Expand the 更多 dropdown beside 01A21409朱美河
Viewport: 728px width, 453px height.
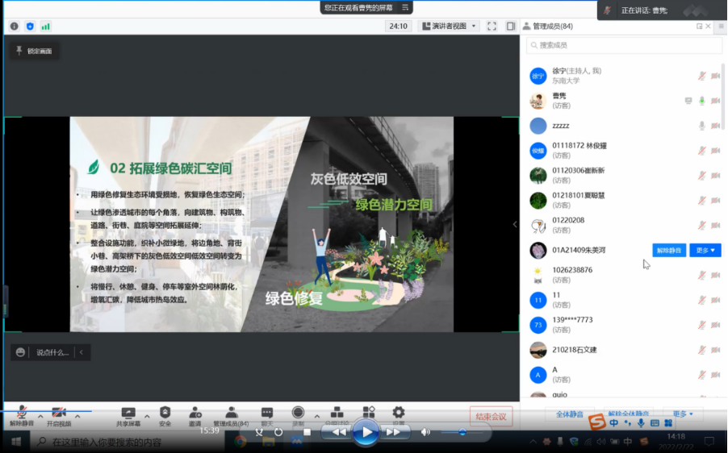click(x=705, y=251)
